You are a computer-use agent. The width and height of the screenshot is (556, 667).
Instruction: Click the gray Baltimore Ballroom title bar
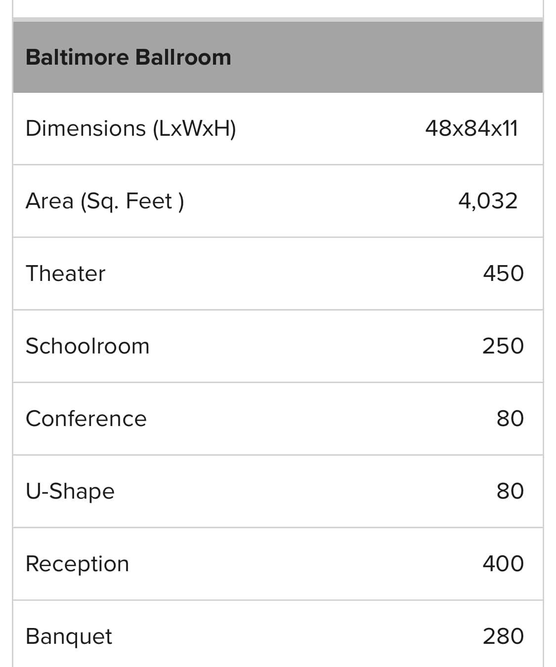tap(278, 57)
